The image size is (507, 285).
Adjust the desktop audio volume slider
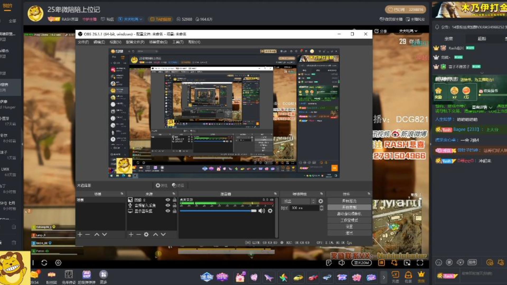tap(218, 211)
